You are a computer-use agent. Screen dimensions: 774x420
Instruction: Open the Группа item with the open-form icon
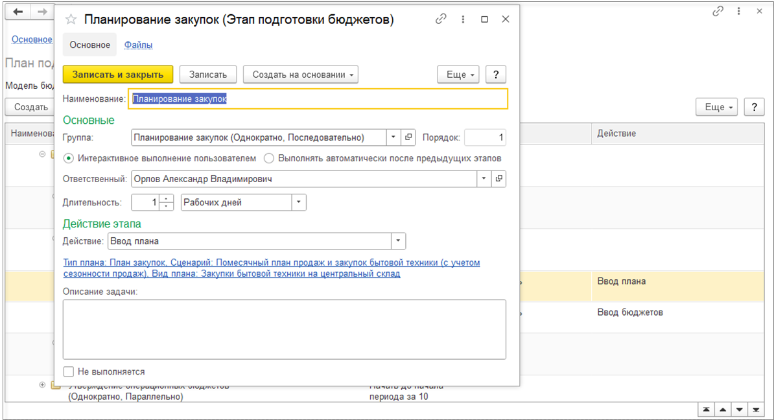coord(408,137)
